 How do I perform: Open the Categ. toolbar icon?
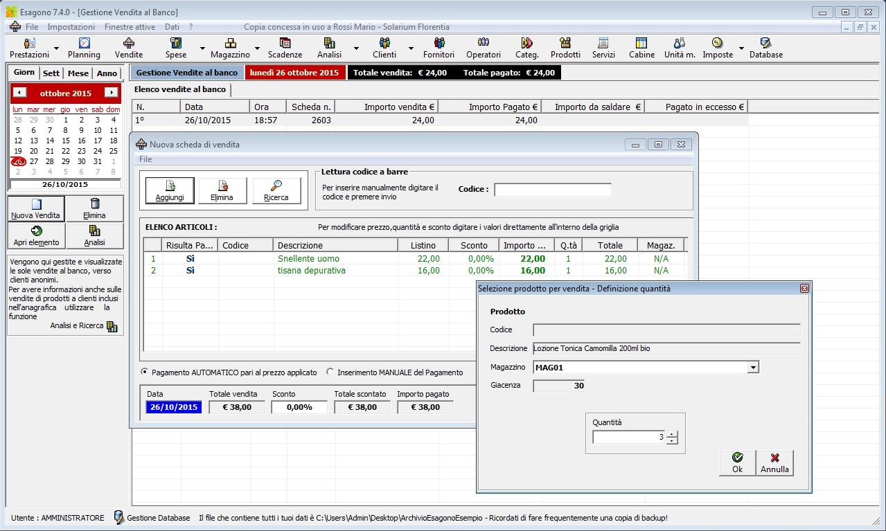(x=527, y=48)
